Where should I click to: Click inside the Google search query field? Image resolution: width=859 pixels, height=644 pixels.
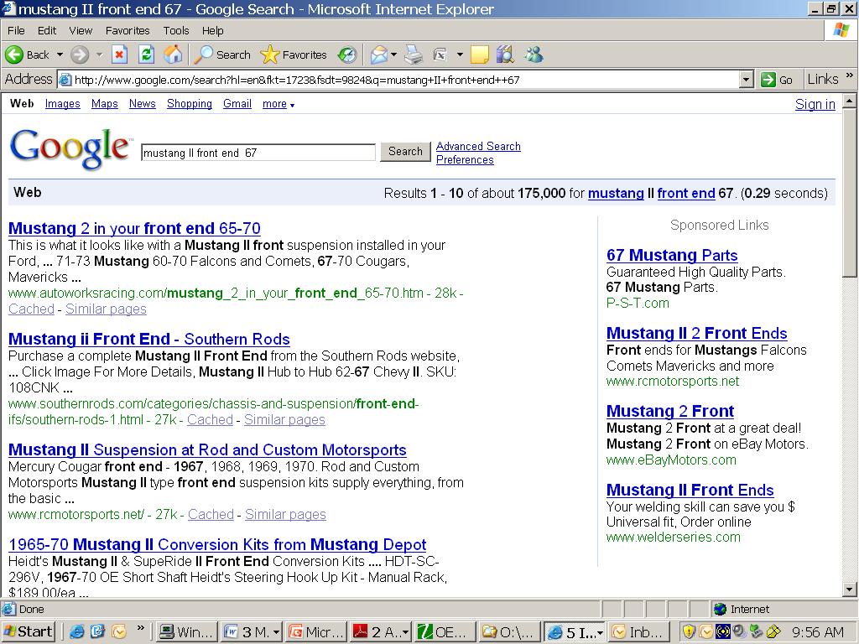pos(258,153)
